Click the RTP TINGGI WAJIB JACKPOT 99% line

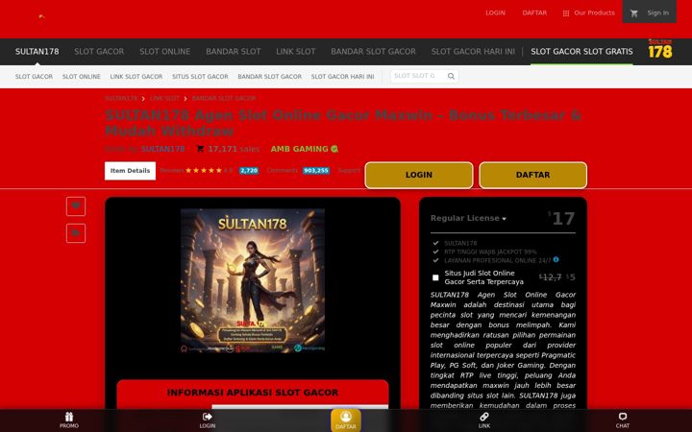coord(490,252)
